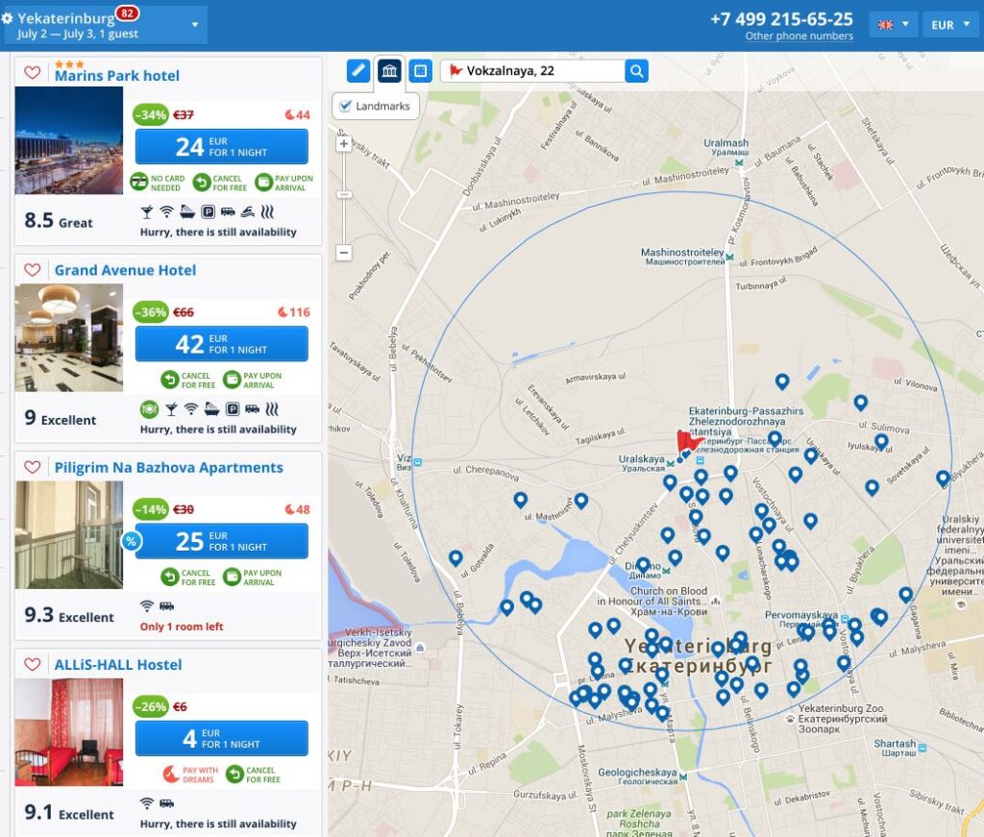Uncheck the Landmarks checkbox
The width and height of the screenshot is (984, 837).
tap(346, 106)
